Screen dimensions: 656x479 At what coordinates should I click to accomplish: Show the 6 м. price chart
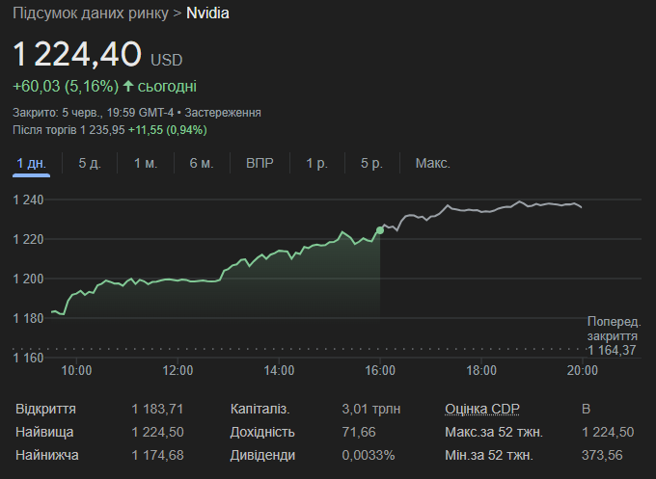(202, 163)
